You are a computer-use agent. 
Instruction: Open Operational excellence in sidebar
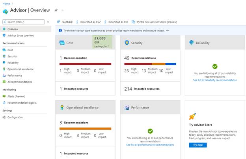(x=20, y=69)
